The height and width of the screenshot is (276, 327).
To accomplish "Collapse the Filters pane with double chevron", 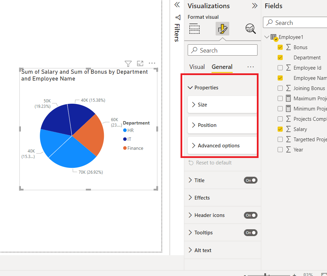I will tap(177, 4).
